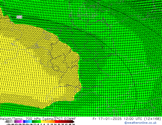Image resolution: width=162 pixels, height=125 pixels.
Task: Click the gray left arrow of the color scale
Action: pyautogui.click(x=6, y=122)
